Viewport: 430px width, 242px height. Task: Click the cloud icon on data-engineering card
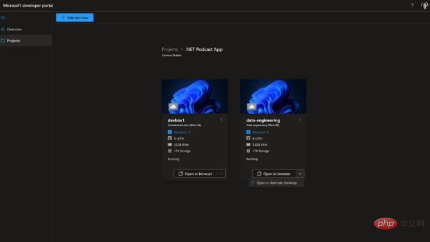pyautogui.click(x=251, y=107)
